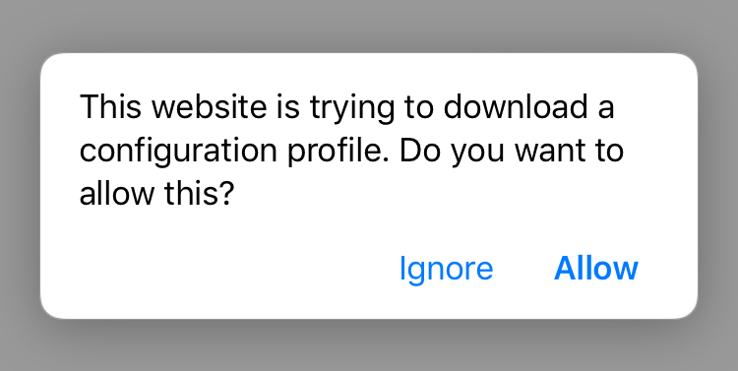This screenshot has height=371, width=738.
Task: Click the dimmed background above the dialog
Action: click(x=369, y=26)
